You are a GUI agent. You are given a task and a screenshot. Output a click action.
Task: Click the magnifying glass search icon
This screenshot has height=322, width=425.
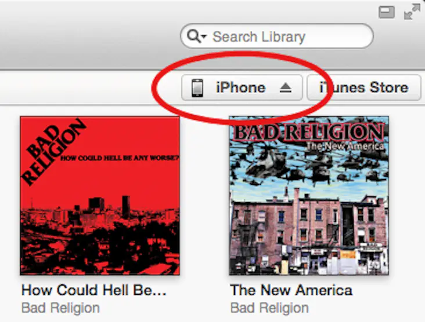click(193, 36)
